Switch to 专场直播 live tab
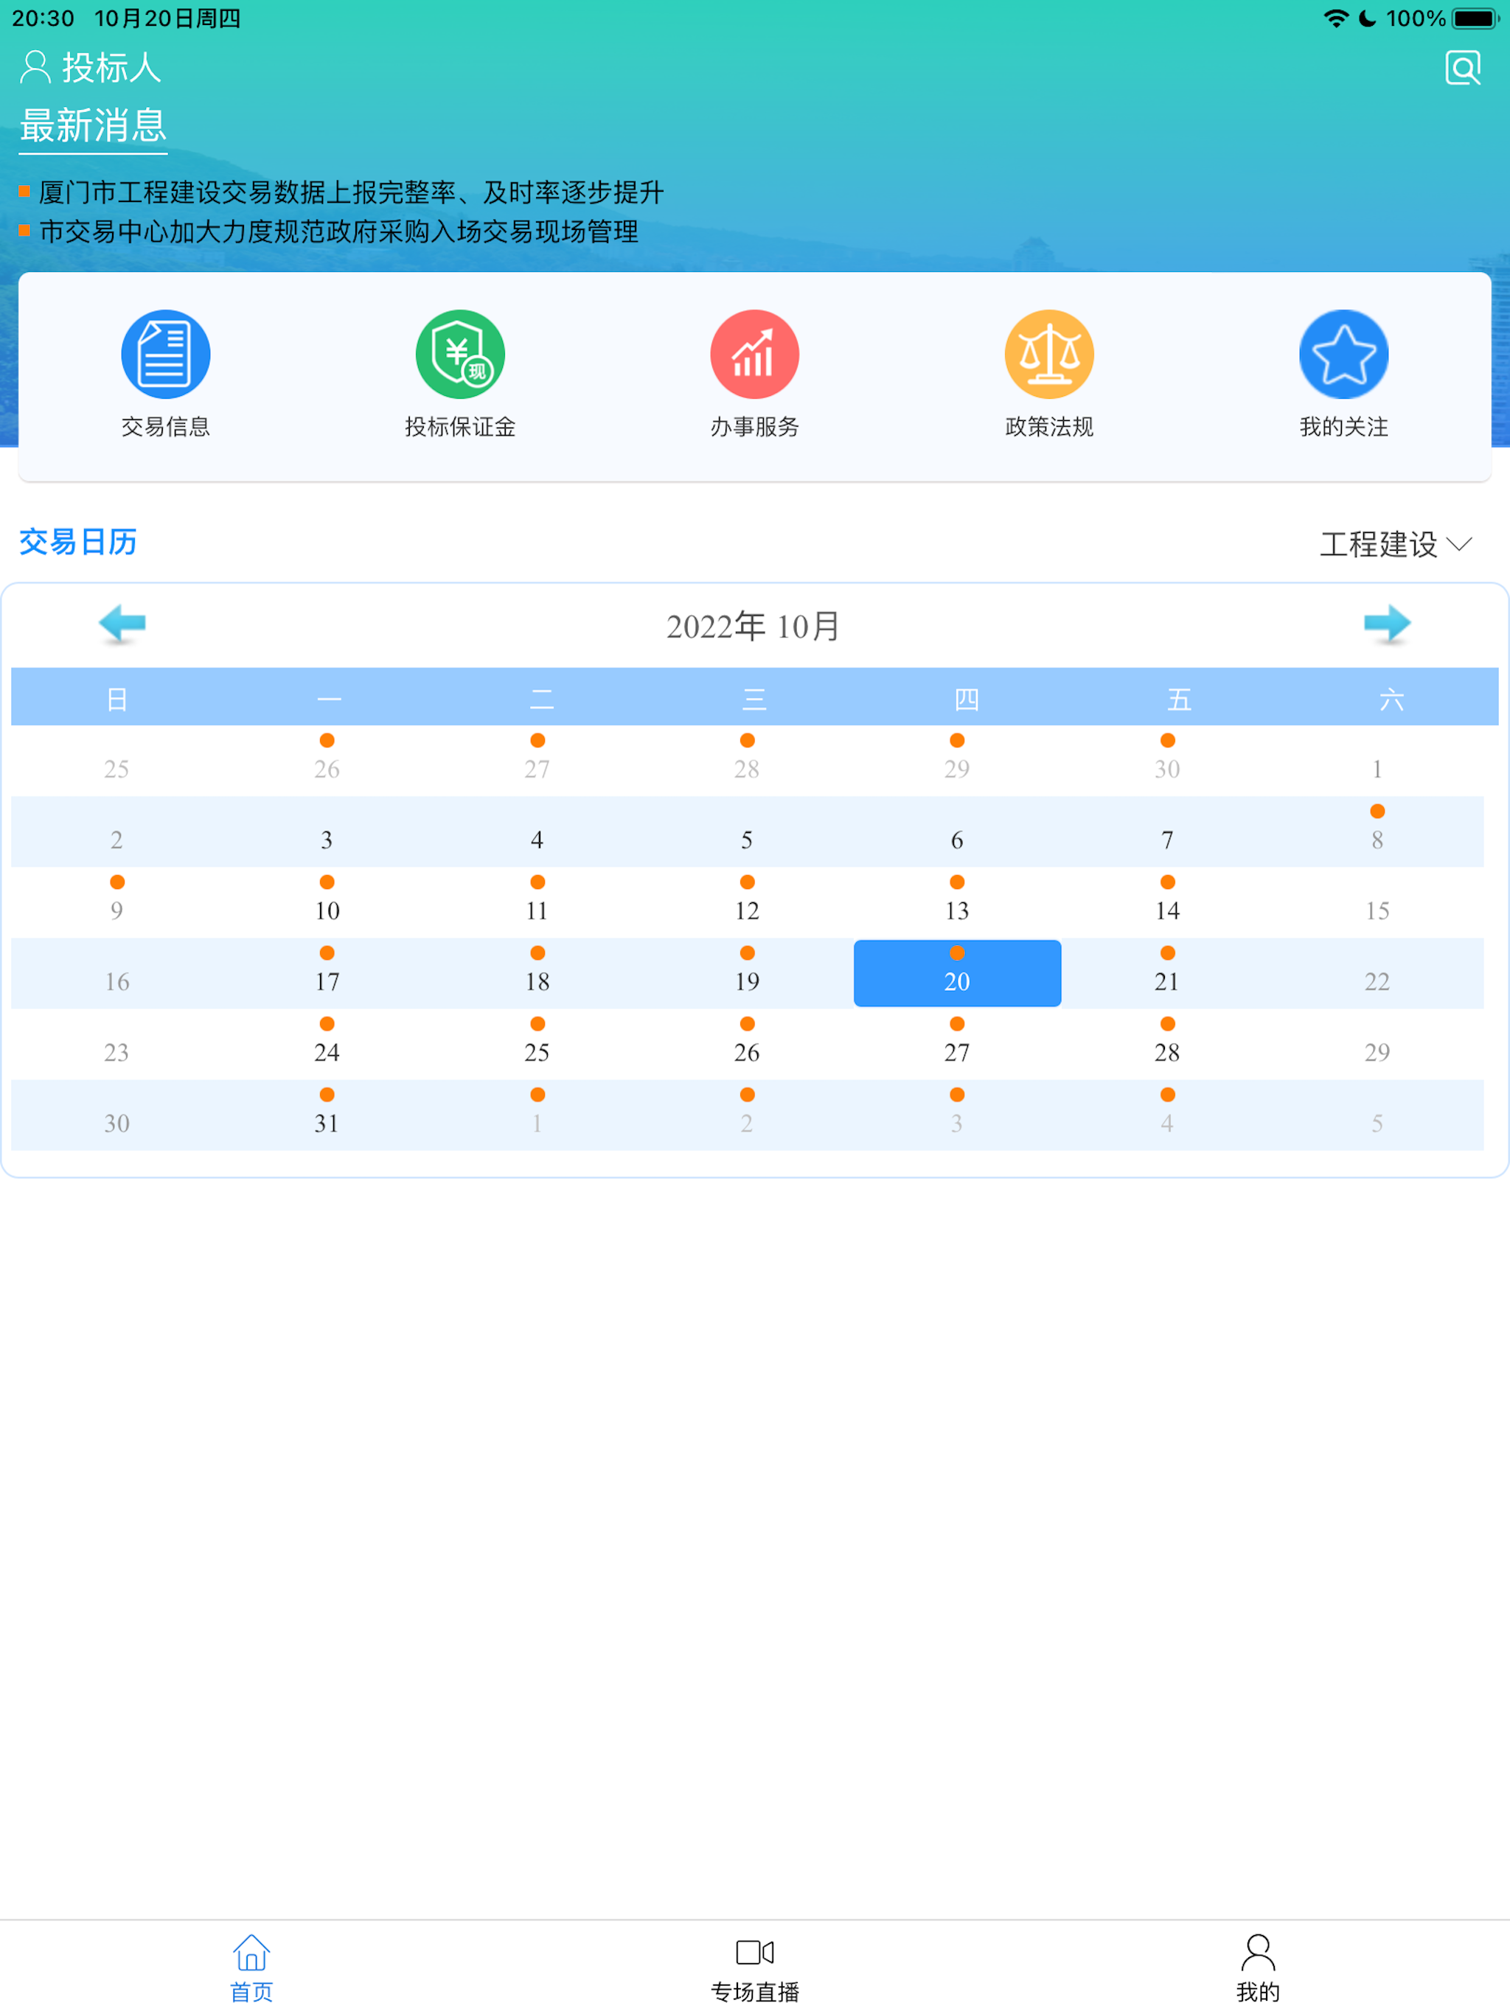This screenshot has height=2014, width=1510. [x=754, y=1968]
